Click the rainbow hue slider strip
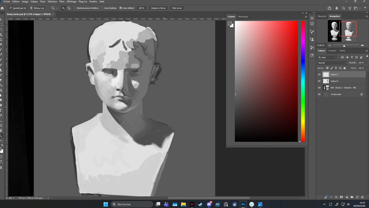The height and width of the screenshot is (208, 369). [303, 81]
